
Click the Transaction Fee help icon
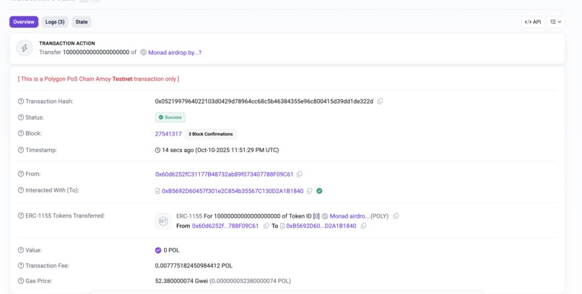pos(21,265)
